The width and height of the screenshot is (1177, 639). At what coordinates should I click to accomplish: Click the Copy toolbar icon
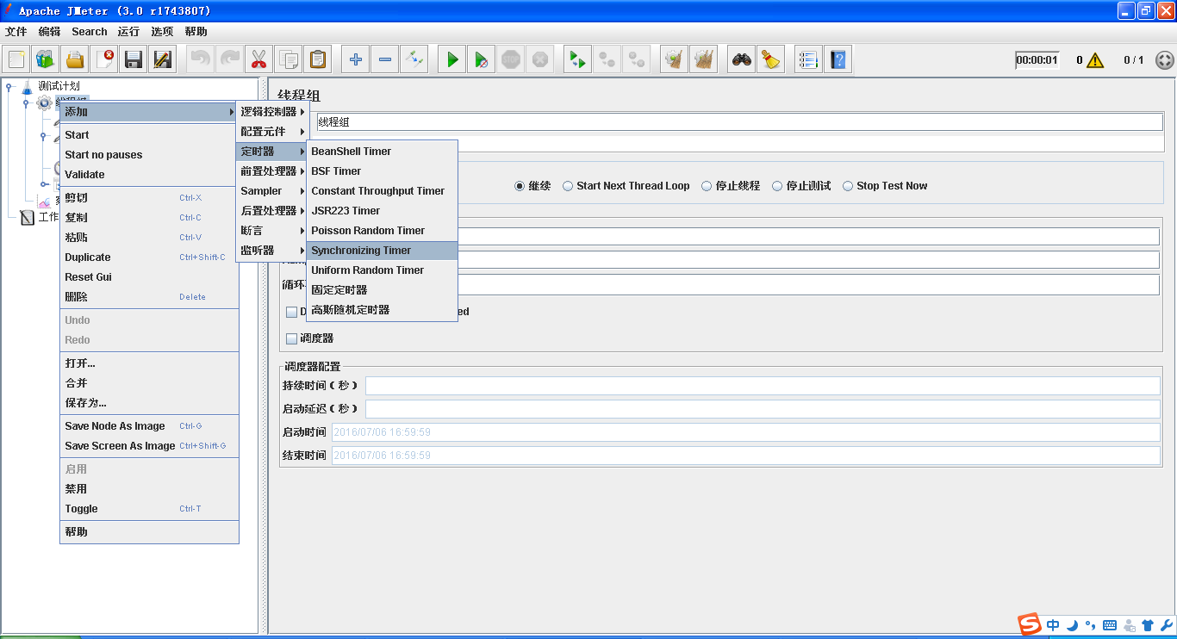[x=288, y=59]
